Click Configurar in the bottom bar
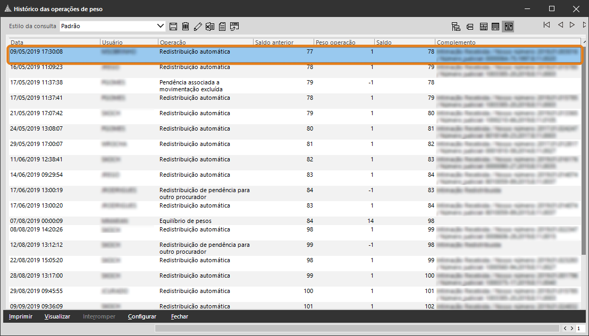 click(142, 316)
